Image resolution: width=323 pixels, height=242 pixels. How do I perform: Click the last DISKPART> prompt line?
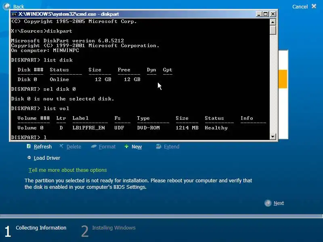pyautogui.click(x=29, y=137)
